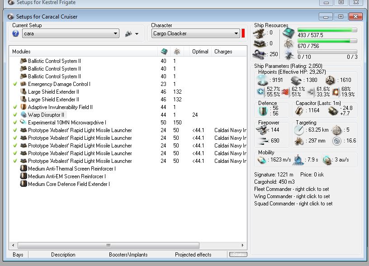This screenshot has height=266, width=369.
Task: Click Fleet Commander - right click to set
Action: pos(291,189)
